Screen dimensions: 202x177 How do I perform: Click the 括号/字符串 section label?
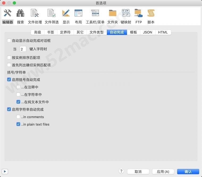16,72
